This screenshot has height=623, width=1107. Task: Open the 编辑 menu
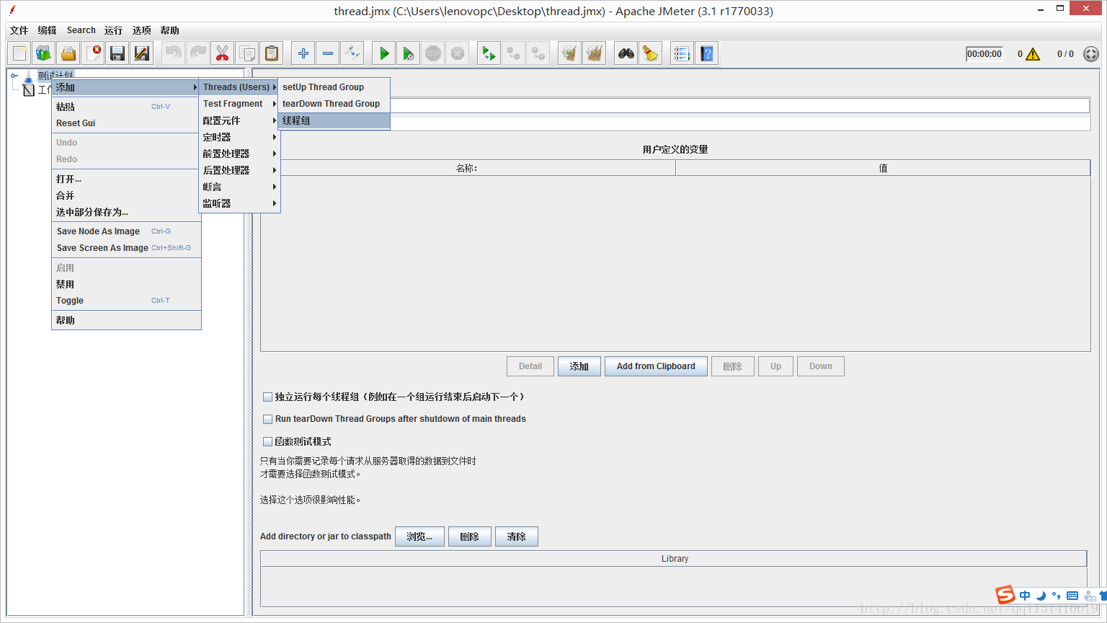(47, 30)
